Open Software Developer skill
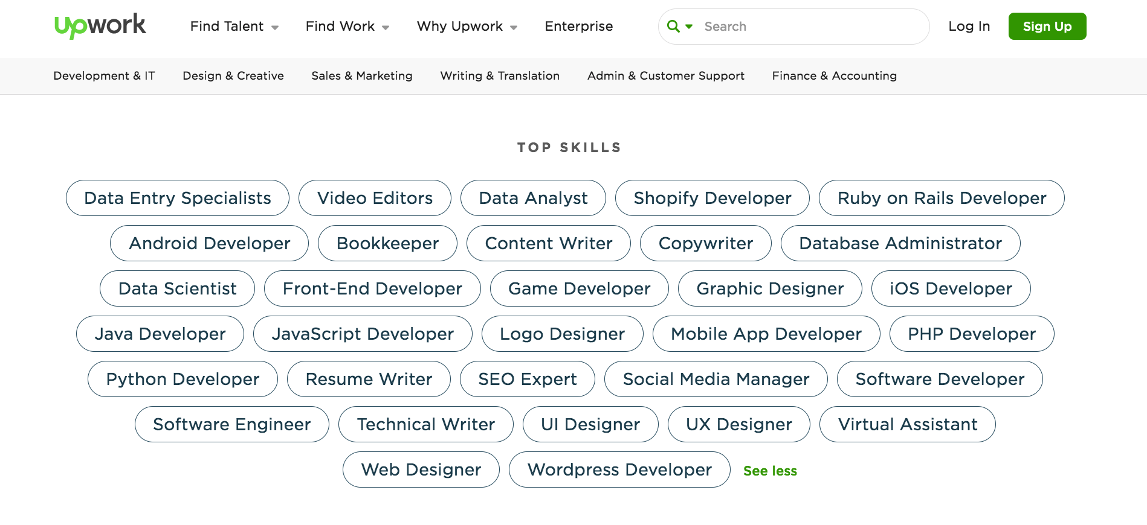 (x=940, y=379)
